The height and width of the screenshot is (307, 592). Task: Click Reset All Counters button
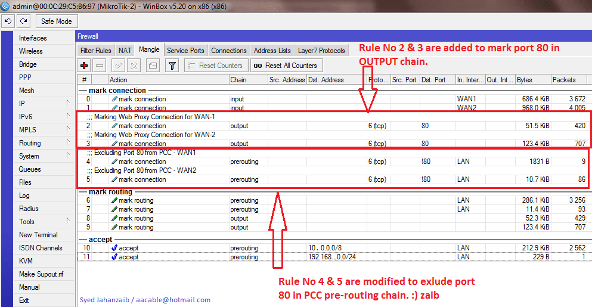[x=287, y=66]
